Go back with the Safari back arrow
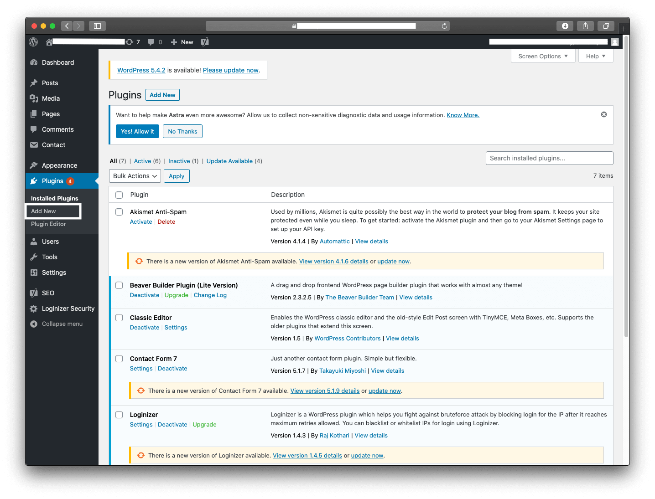The image size is (655, 499). [67, 26]
